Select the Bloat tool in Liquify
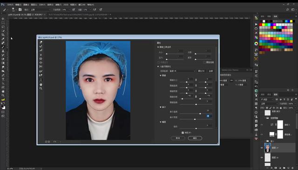 coord(41,62)
